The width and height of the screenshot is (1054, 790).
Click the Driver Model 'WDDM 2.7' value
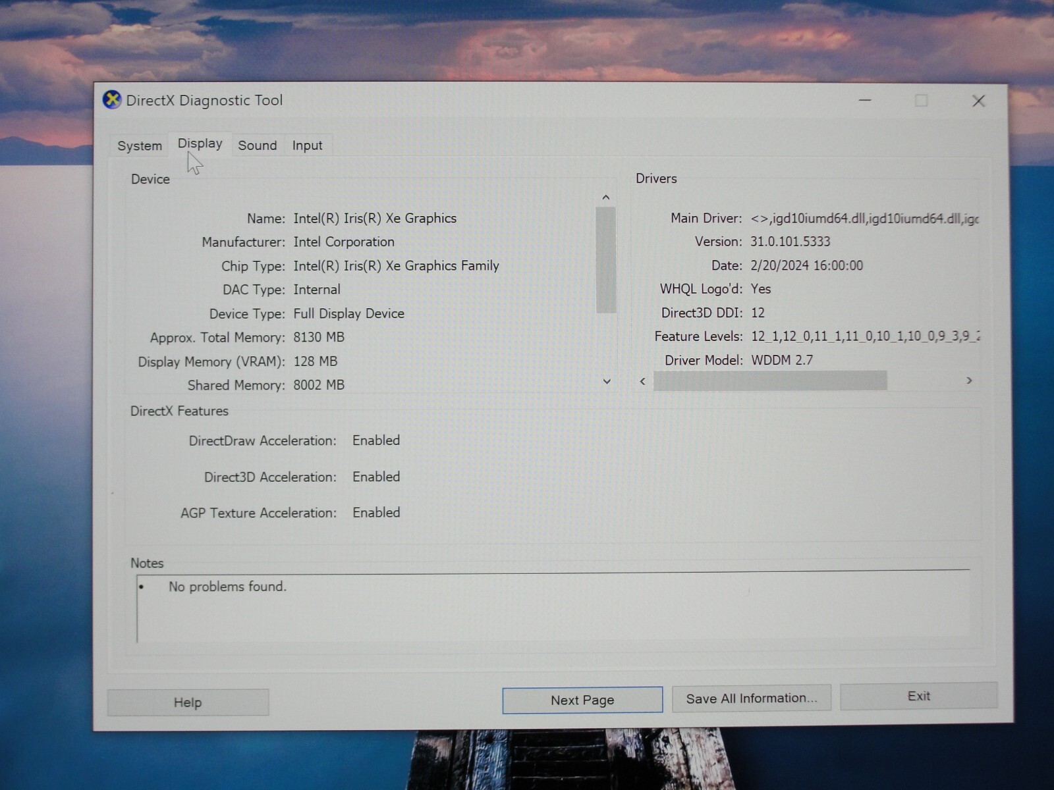pyautogui.click(x=782, y=360)
